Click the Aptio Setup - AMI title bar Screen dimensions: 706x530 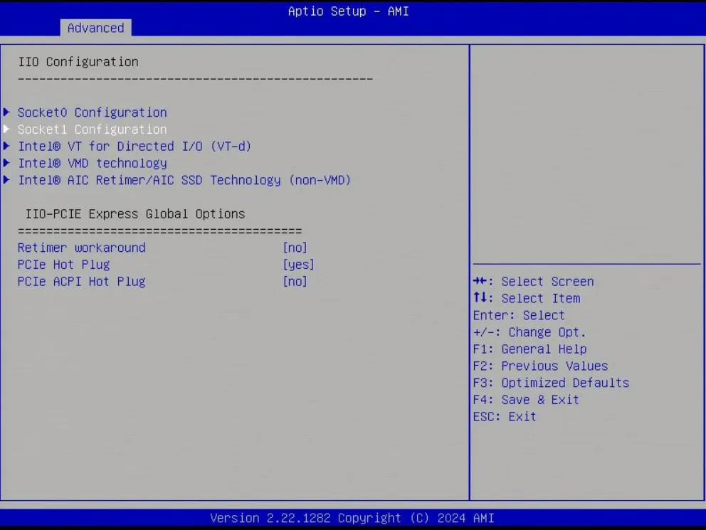[x=348, y=11]
